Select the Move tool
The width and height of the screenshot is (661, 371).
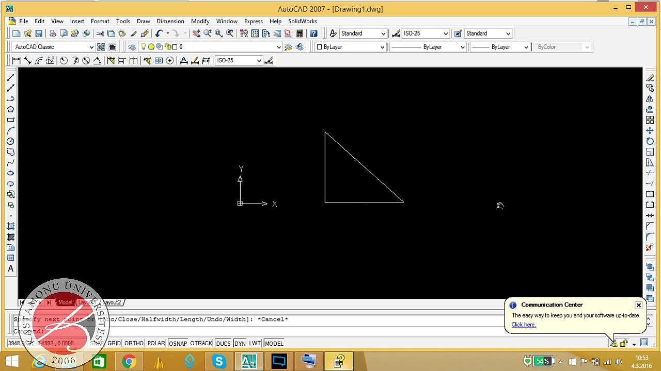tap(650, 131)
